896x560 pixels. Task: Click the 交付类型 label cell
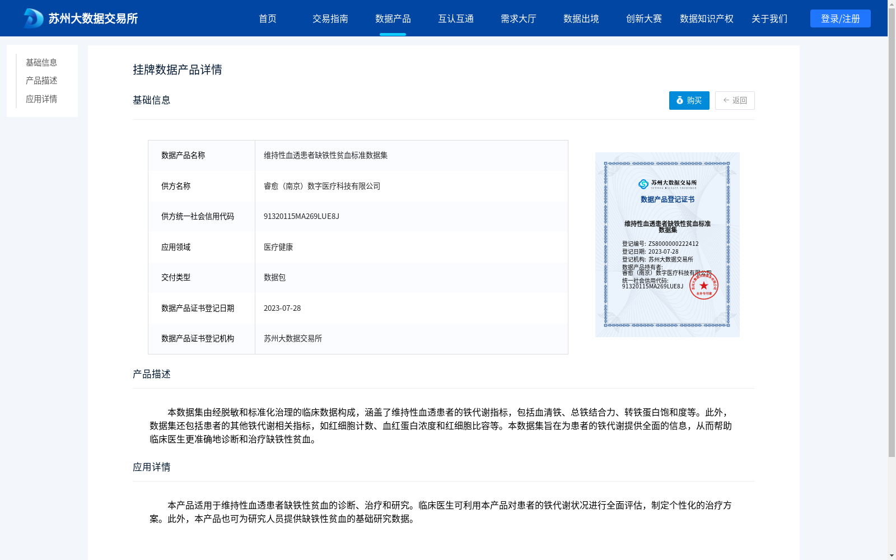point(202,278)
